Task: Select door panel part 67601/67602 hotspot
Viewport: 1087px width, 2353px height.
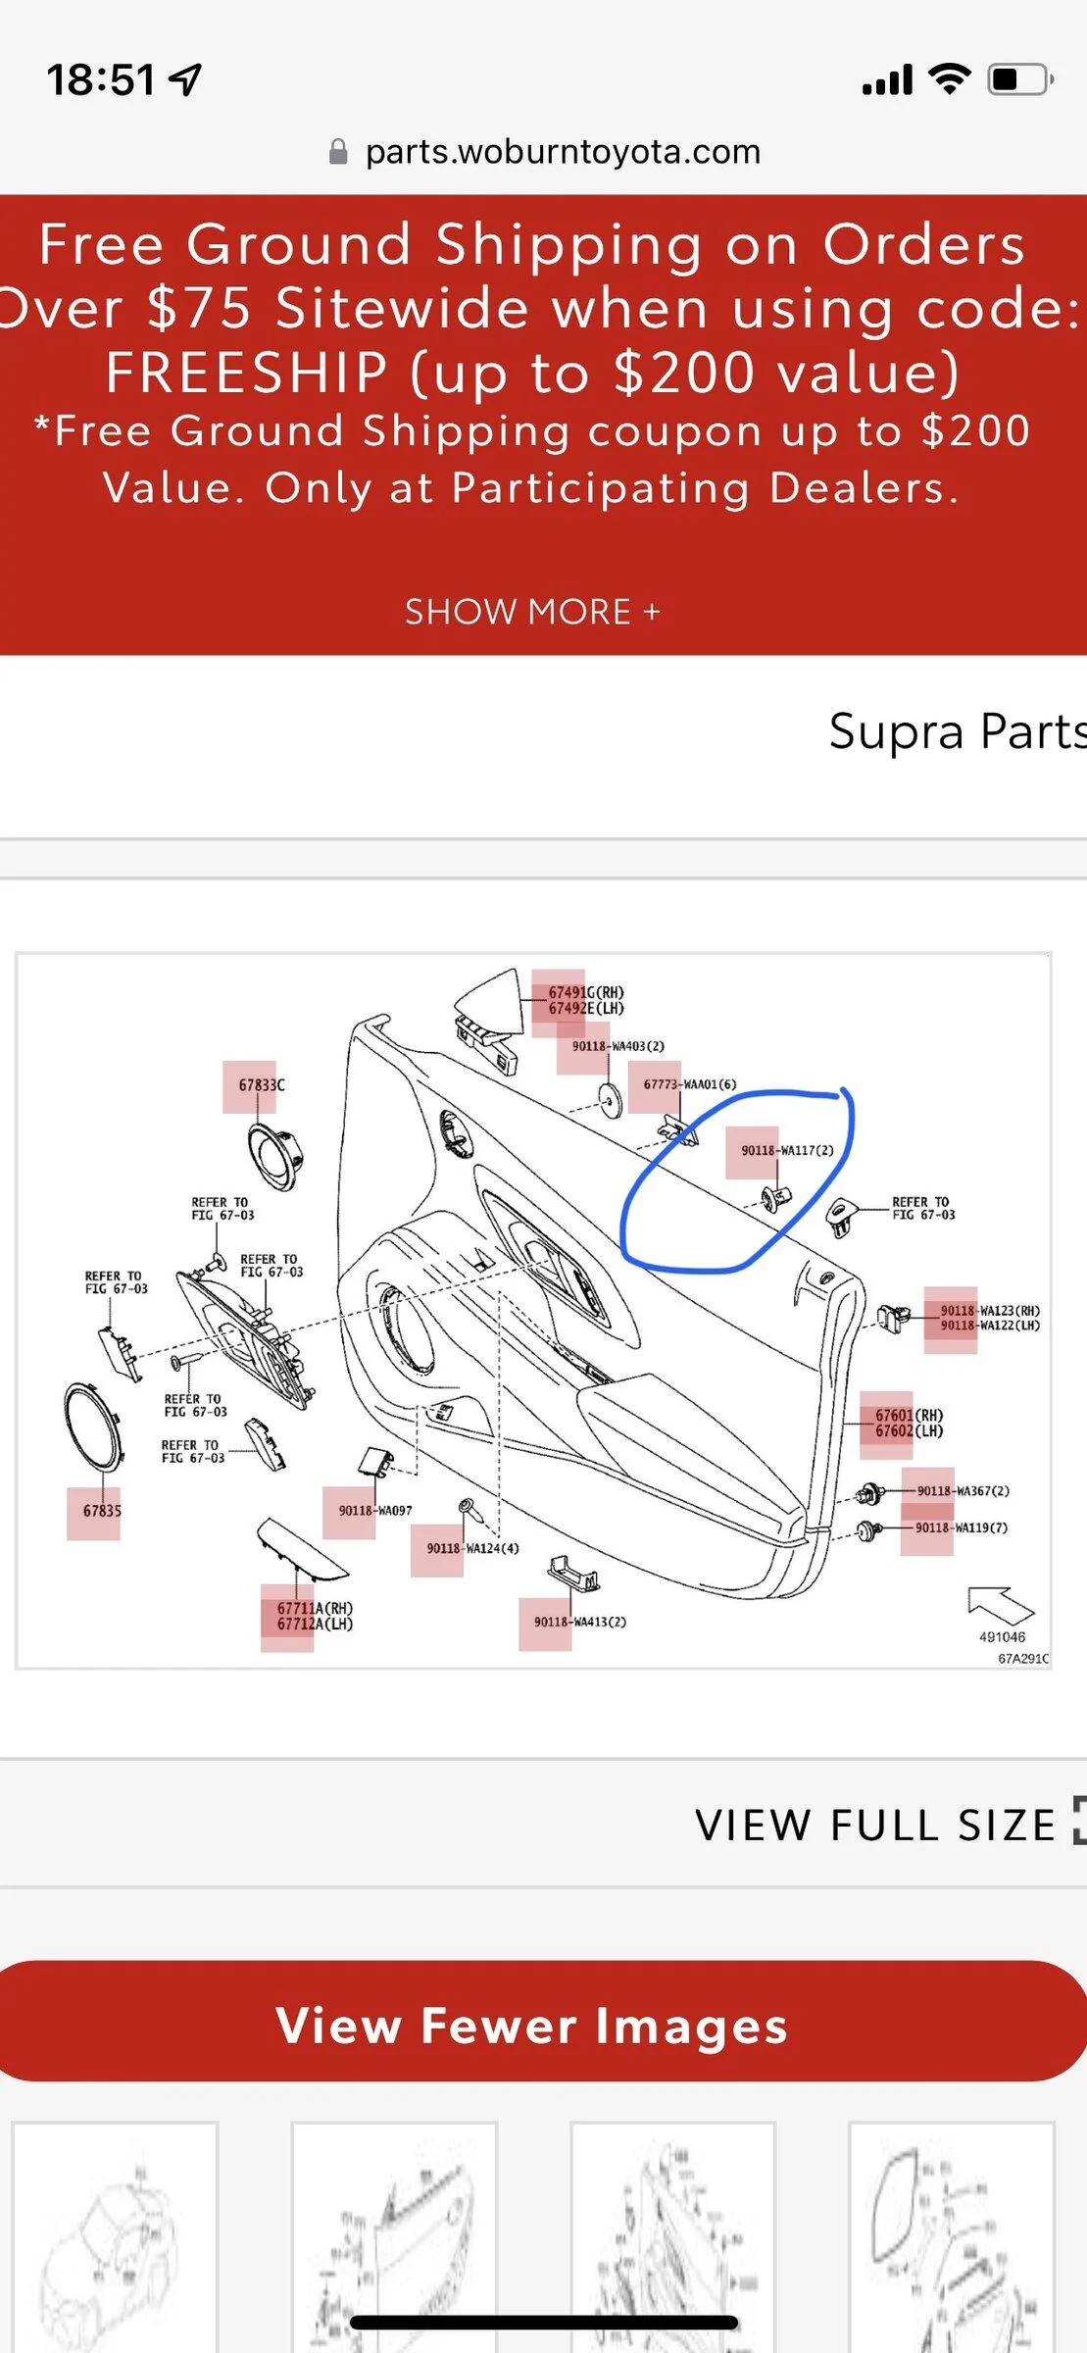Action: (886, 1425)
